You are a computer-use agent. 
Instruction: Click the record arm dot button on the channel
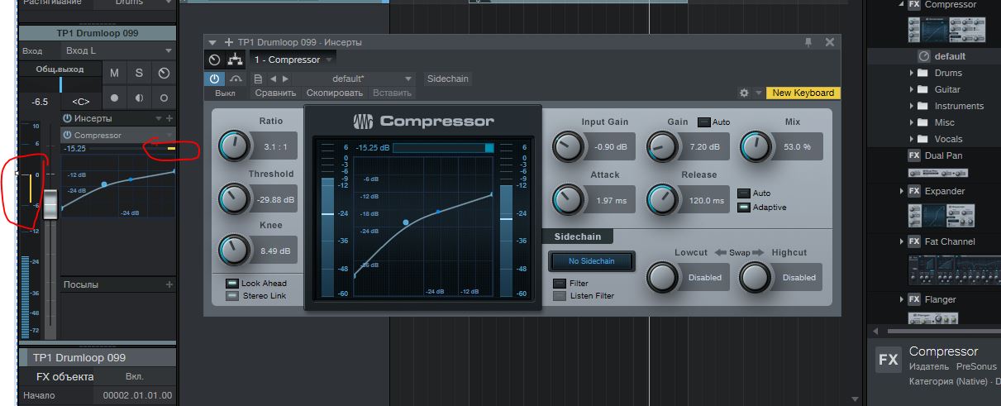tap(114, 98)
